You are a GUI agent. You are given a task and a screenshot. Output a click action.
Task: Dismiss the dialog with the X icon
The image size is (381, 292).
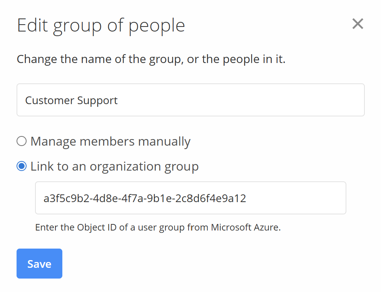pyautogui.click(x=358, y=24)
